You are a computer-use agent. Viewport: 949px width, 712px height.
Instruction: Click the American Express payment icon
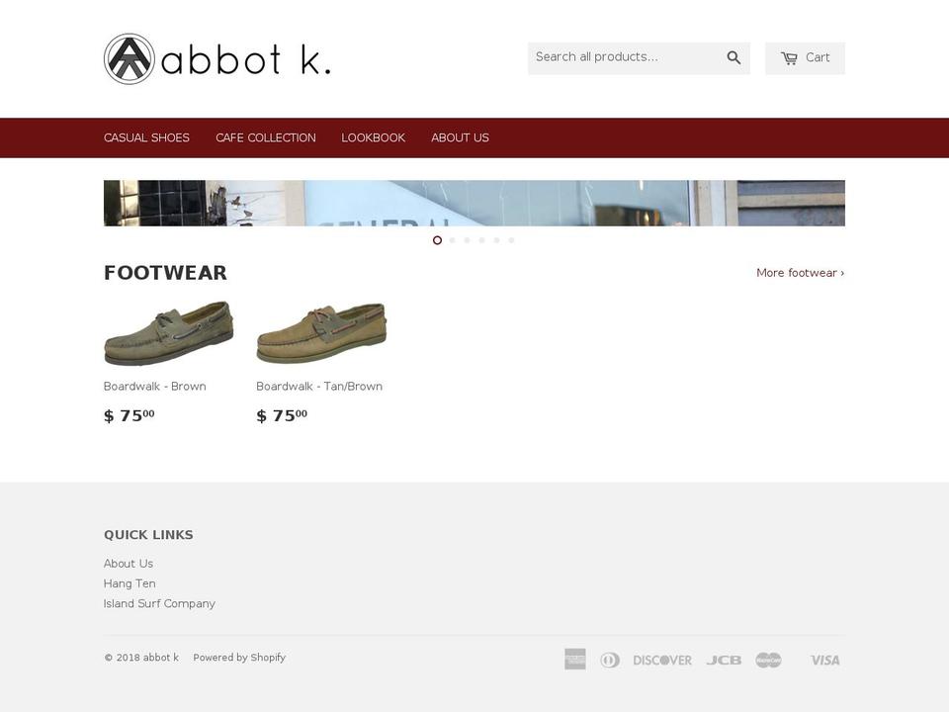coord(574,659)
